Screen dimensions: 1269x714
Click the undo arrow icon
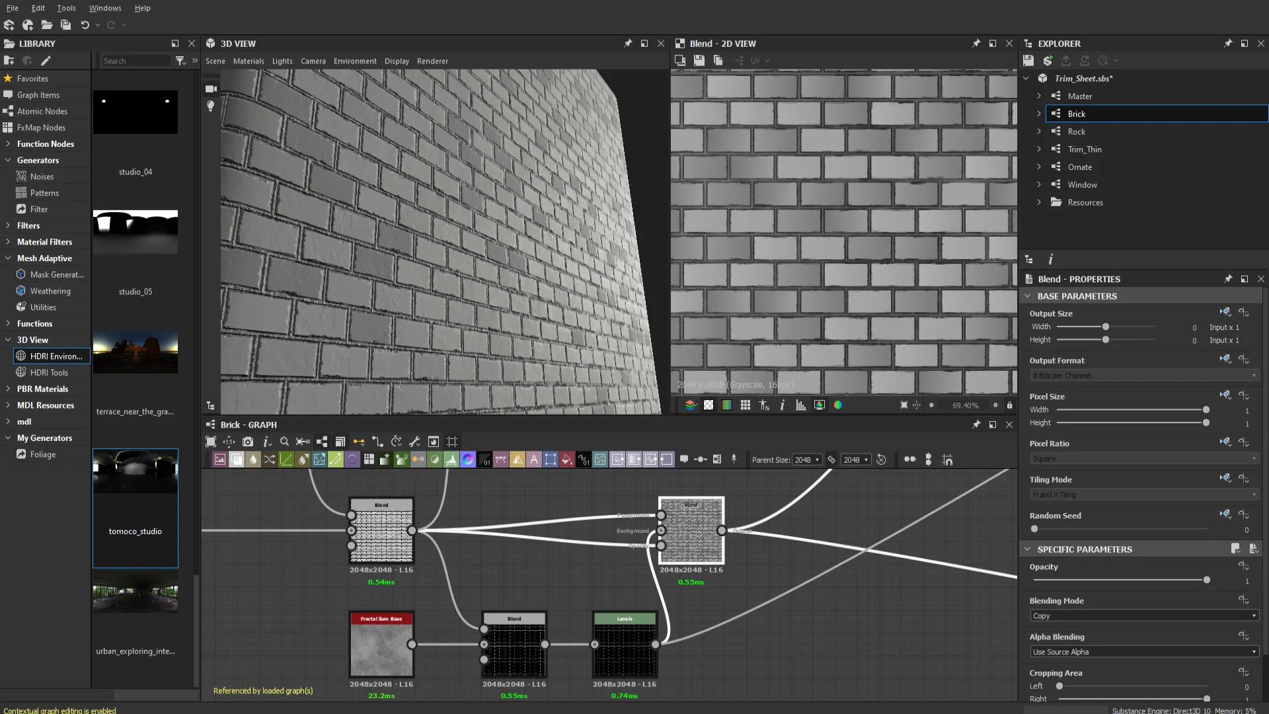click(85, 25)
